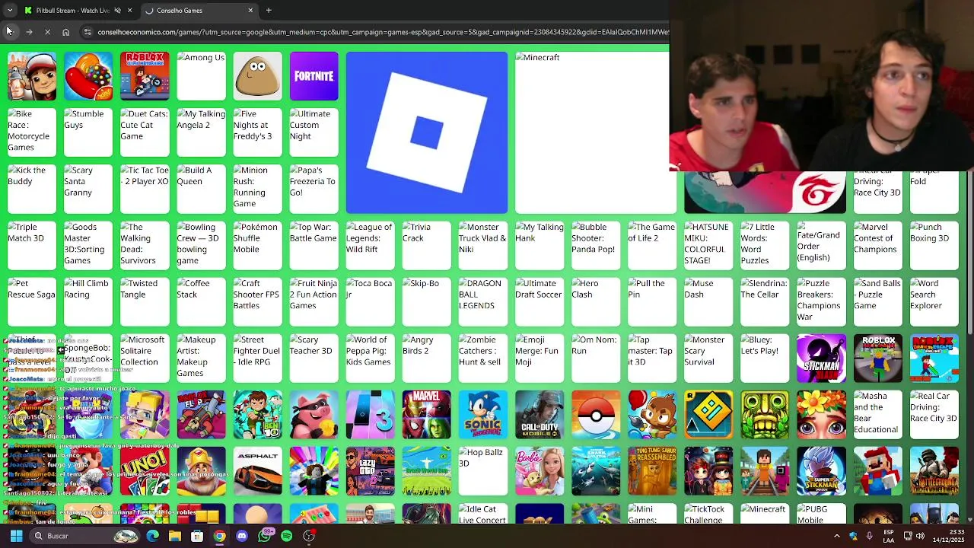Open the Lazy Jump game icon
Image resolution: width=974 pixels, height=548 pixels.
370,470
